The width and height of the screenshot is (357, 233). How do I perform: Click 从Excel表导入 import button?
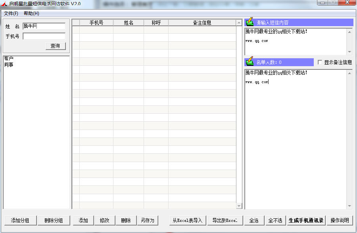tap(188, 220)
